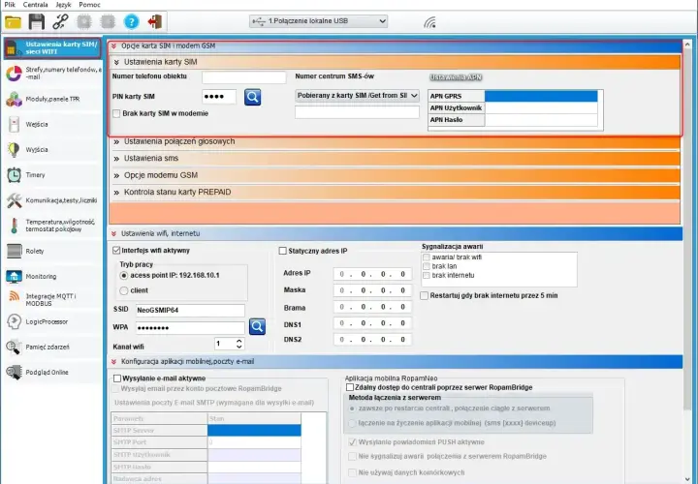Click the APN Hasło value cell
Image resolution: width=698 pixels, height=484 pixels.
point(541,120)
